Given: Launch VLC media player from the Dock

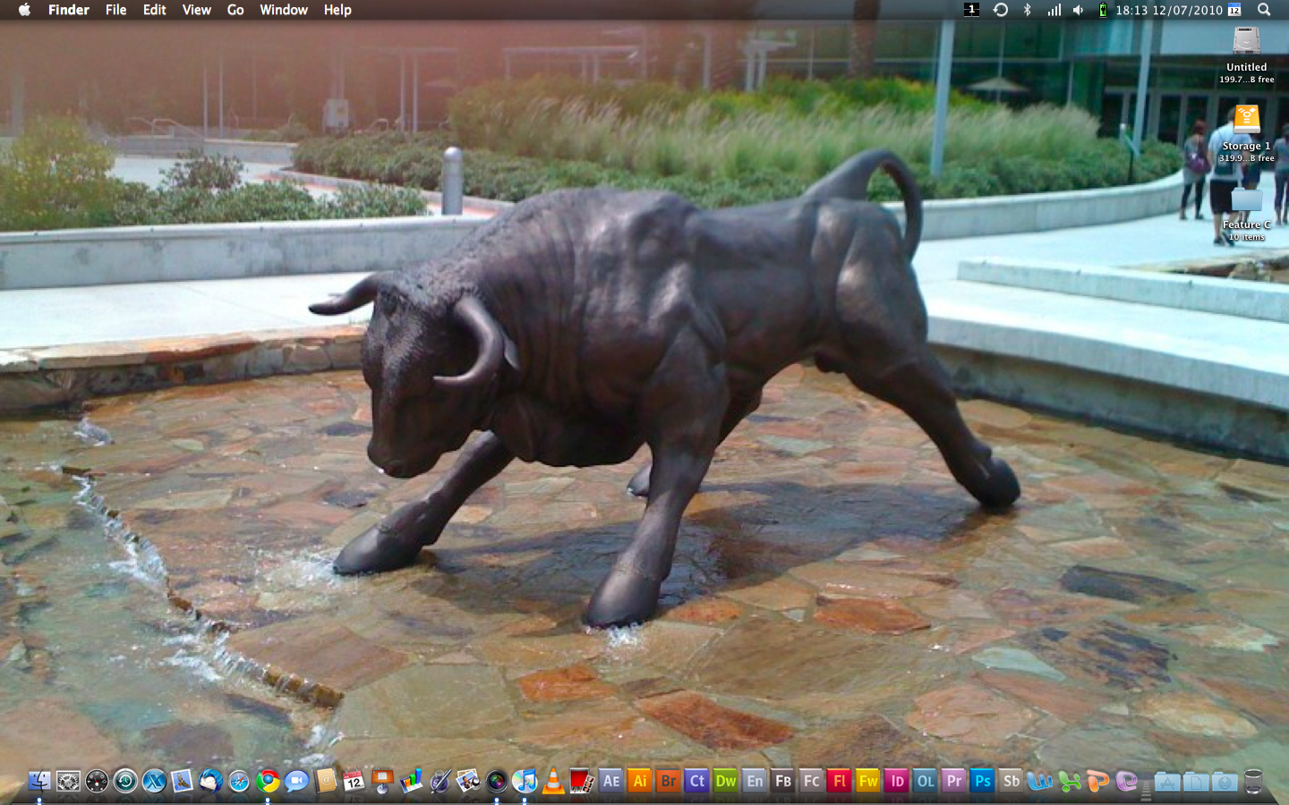Looking at the screenshot, I should [554, 781].
